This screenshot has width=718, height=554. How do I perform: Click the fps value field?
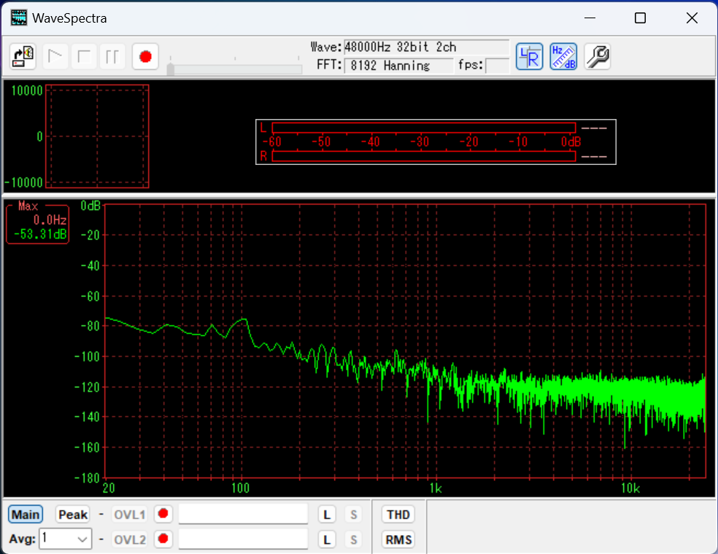pos(498,66)
